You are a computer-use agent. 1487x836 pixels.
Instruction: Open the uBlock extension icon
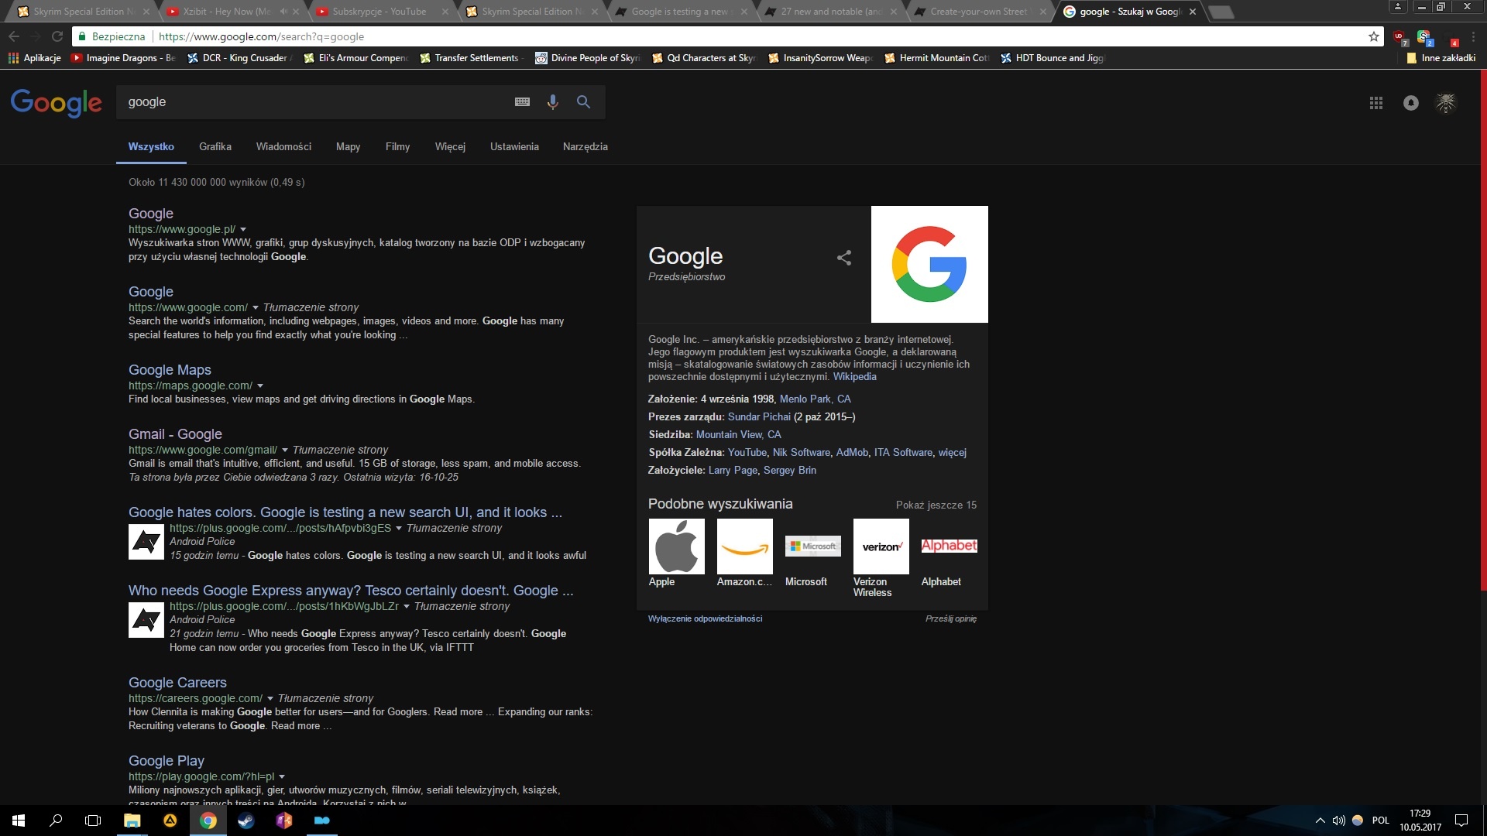[x=1399, y=36]
